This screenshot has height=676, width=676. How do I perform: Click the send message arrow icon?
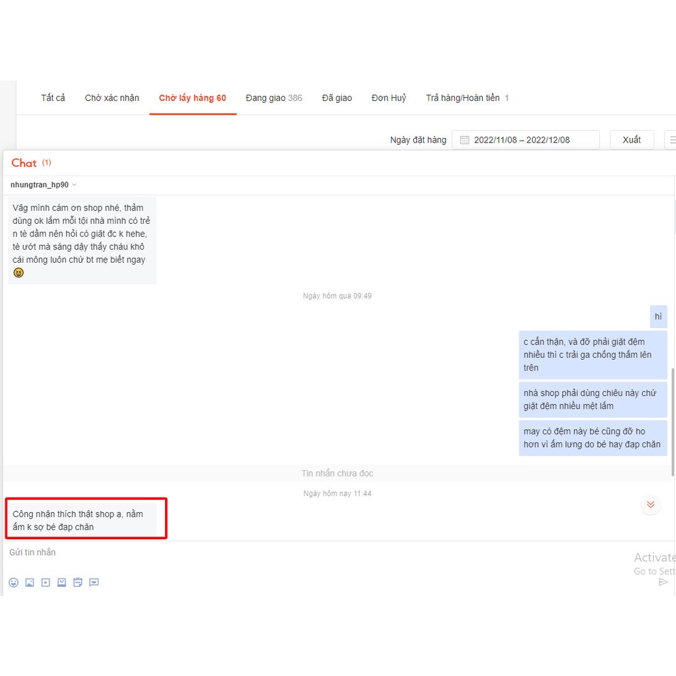pyautogui.click(x=663, y=582)
